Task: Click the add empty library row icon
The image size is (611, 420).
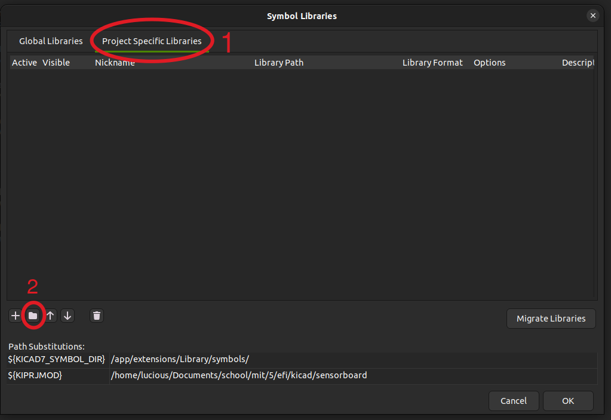Action: tap(15, 315)
